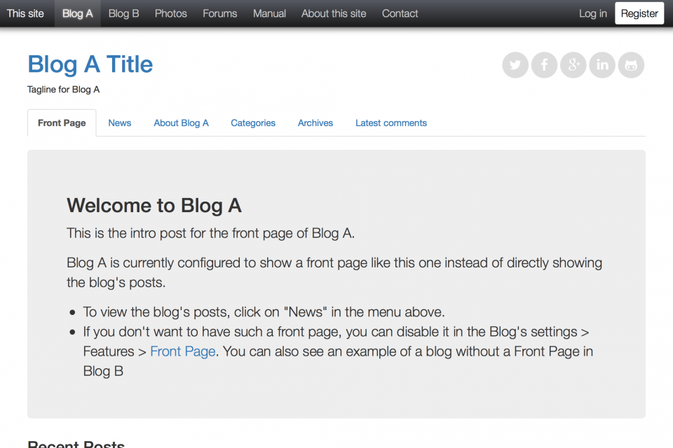View the Categories tab
Viewport: 673px width, 448px height.
(x=252, y=122)
